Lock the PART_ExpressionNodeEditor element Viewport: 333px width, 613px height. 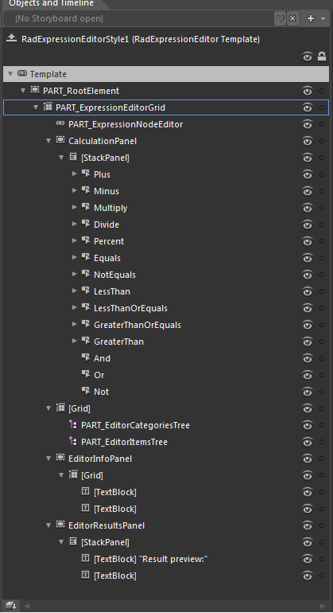coord(322,124)
